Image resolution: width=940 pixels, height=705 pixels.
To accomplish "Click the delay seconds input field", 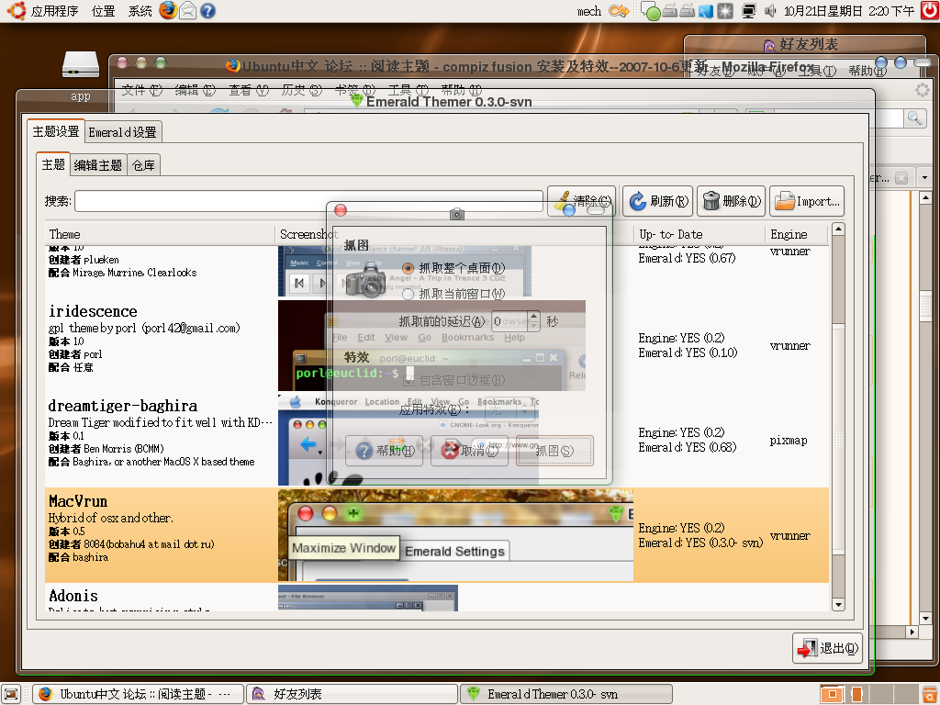I will (x=509, y=321).
